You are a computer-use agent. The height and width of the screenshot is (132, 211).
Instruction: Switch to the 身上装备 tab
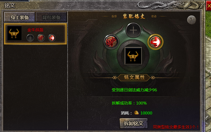(x=19, y=17)
